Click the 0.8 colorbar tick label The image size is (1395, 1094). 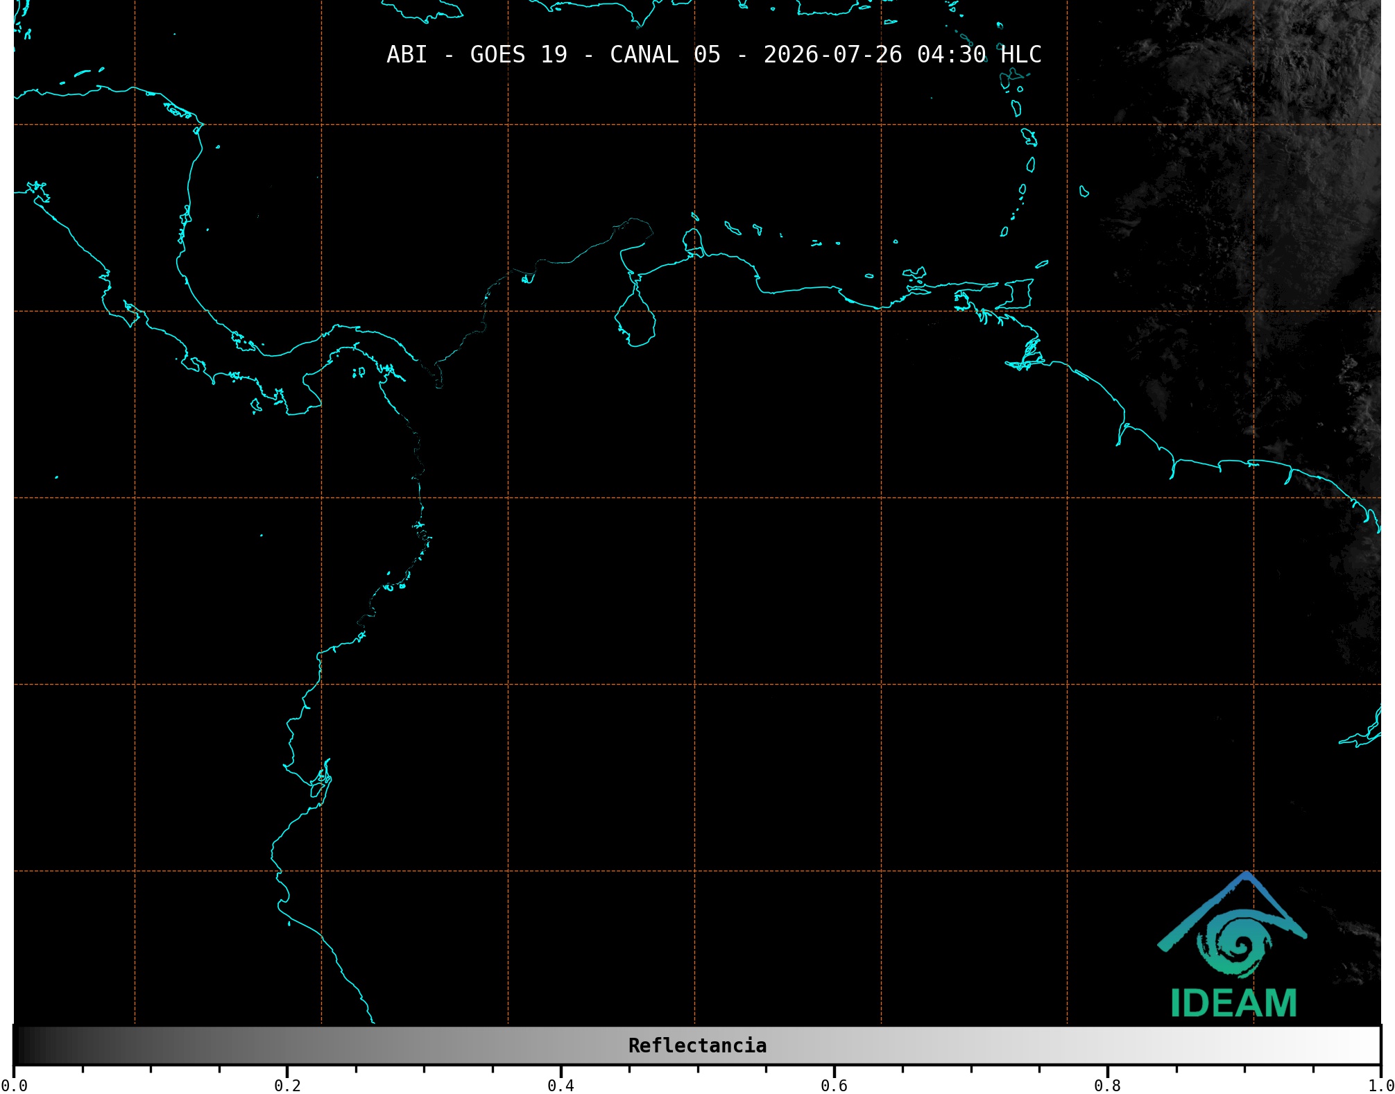tap(1107, 1086)
